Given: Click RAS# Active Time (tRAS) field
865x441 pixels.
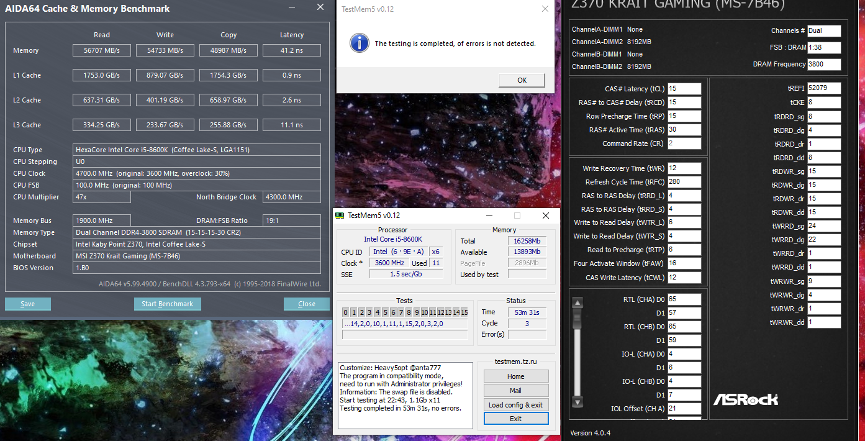Looking at the screenshot, I should 684,130.
